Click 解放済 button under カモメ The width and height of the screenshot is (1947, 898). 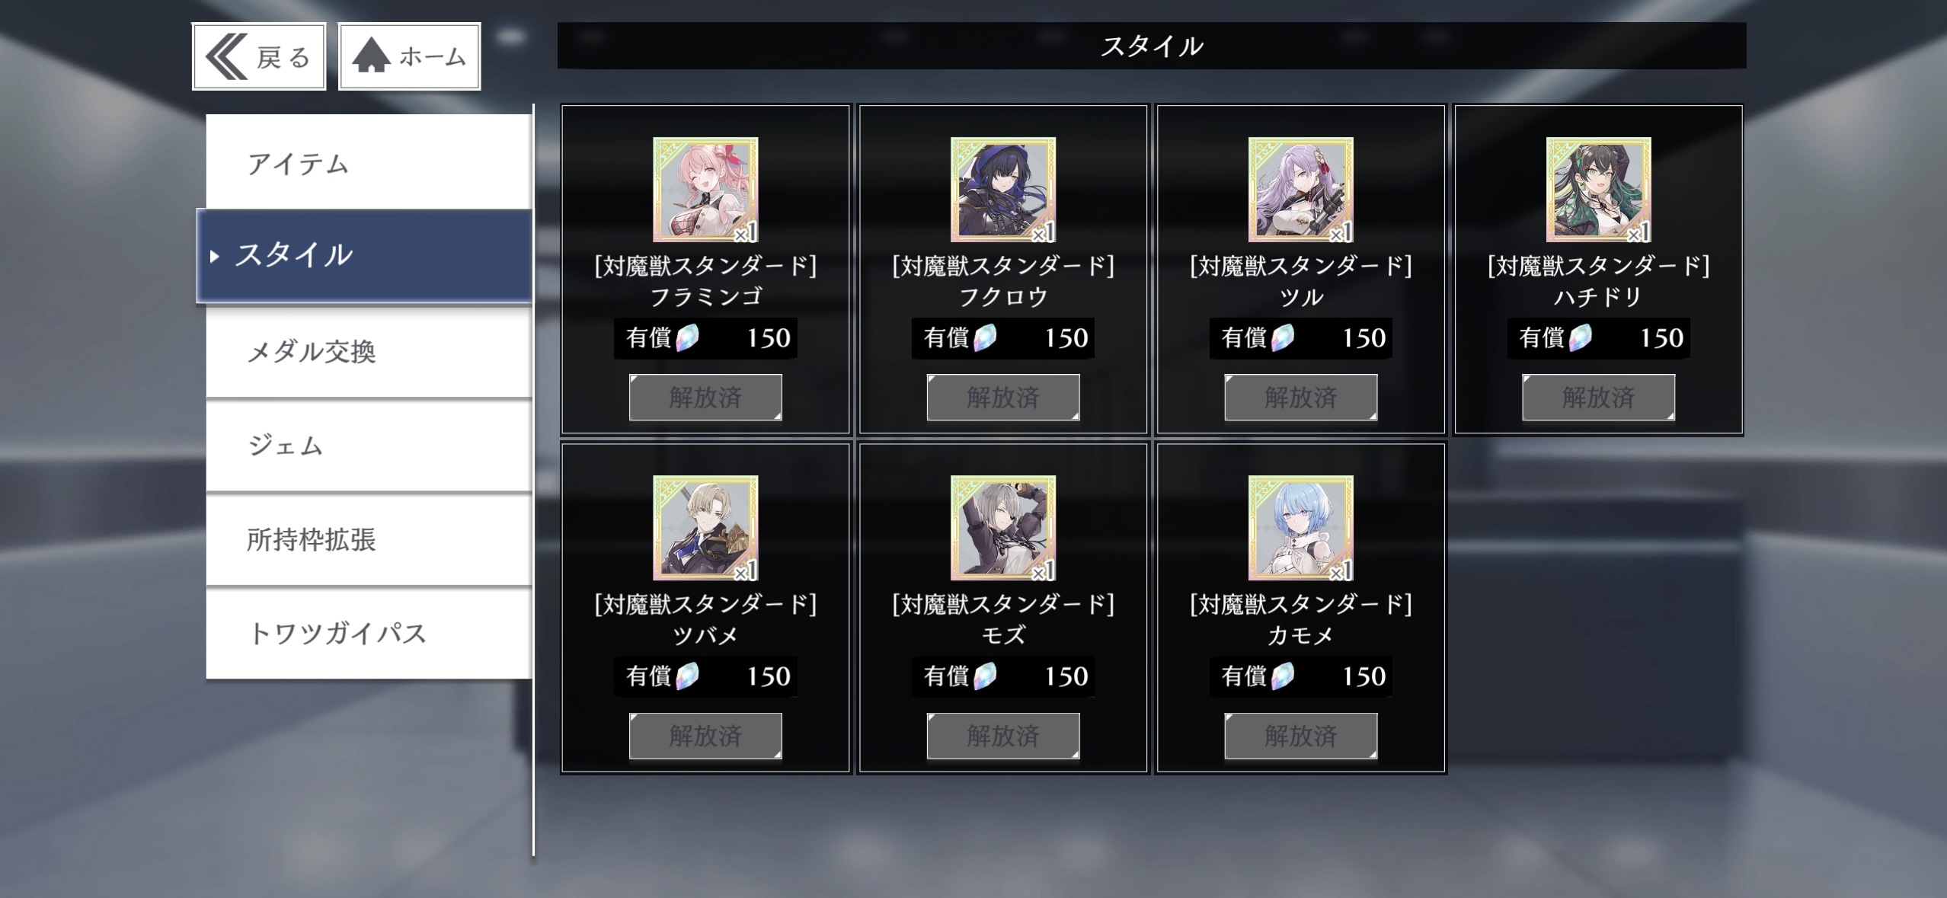1301,736
